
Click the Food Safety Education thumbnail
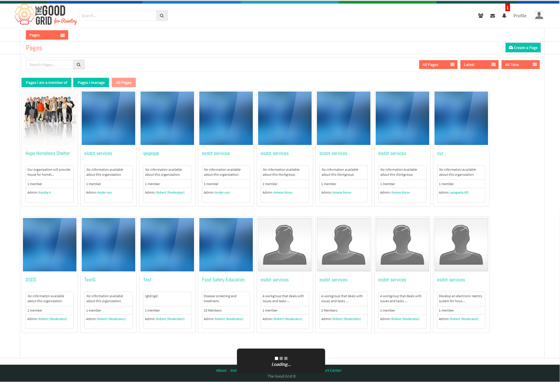point(226,244)
